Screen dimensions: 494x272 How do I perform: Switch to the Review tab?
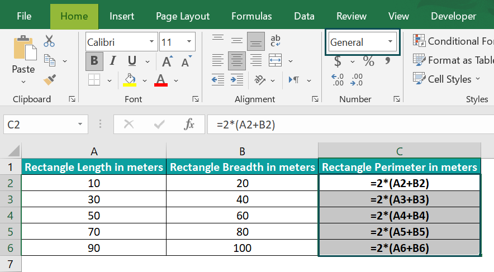[x=351, y=16]
